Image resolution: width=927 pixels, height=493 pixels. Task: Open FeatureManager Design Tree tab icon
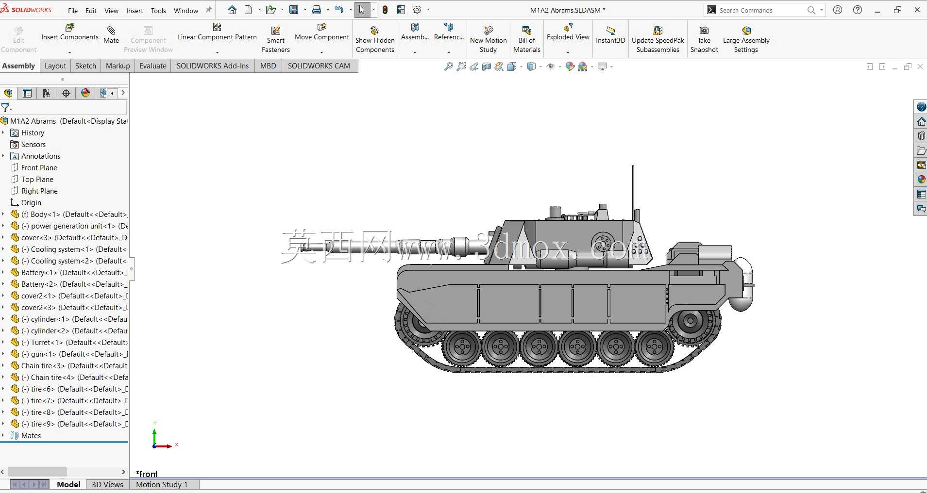[x=8, y=93]
